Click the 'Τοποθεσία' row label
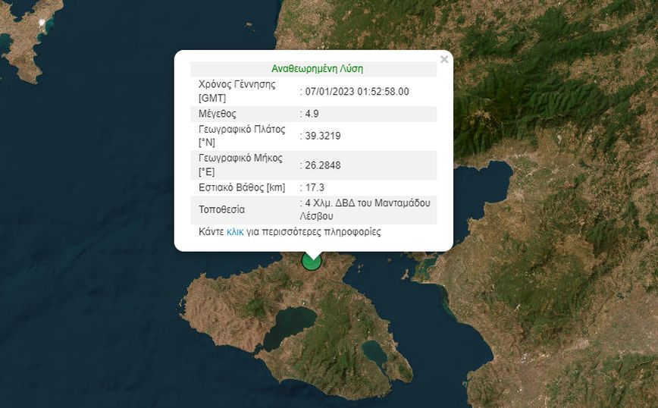Viewport: 658px width, 408px height. 221,209
